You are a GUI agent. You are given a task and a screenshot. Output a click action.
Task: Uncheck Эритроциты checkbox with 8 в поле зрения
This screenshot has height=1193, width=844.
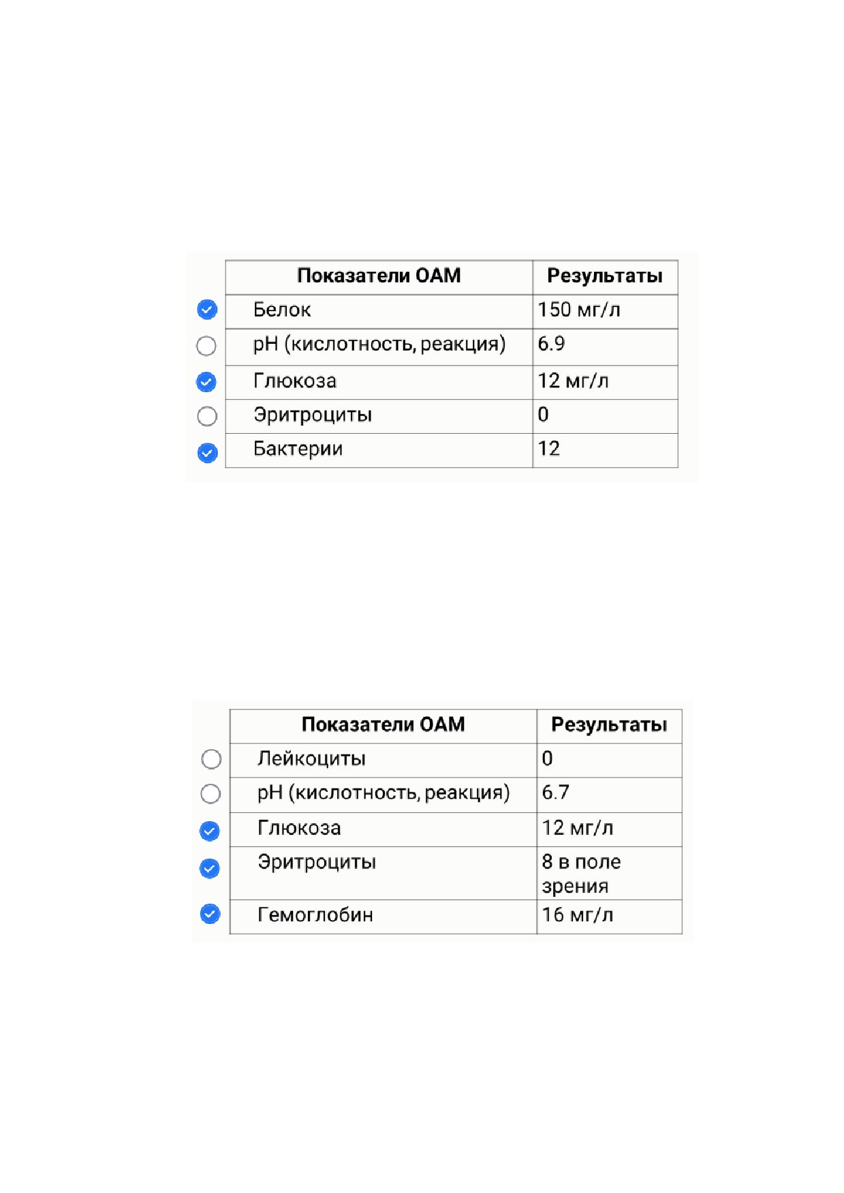pos(210,868)
